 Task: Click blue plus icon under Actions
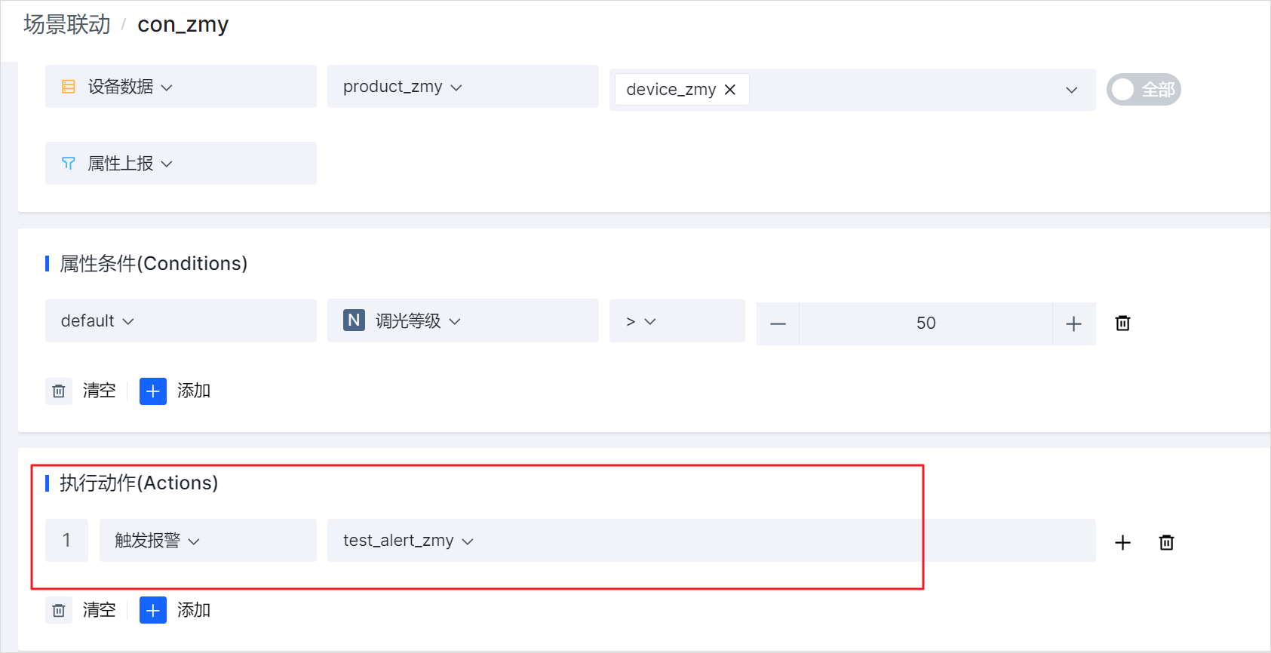153,611
